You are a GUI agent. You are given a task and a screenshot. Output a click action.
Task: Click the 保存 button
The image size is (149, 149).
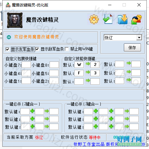point(132,48)
